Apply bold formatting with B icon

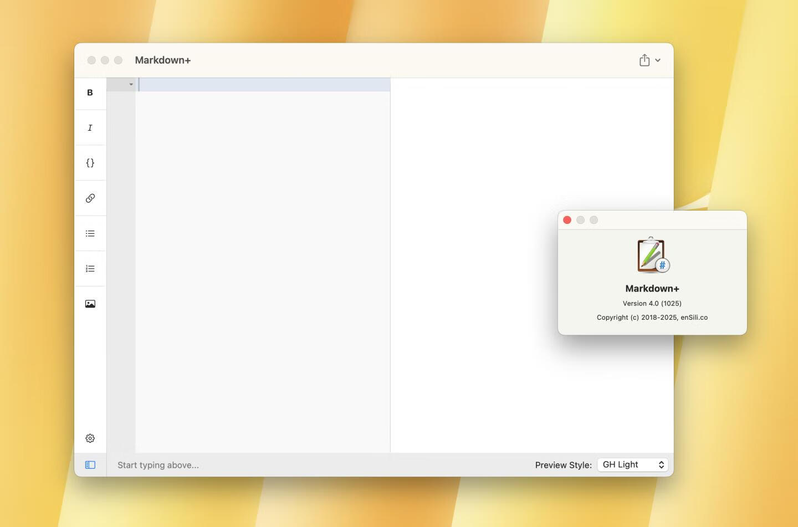tap(90, 93)
